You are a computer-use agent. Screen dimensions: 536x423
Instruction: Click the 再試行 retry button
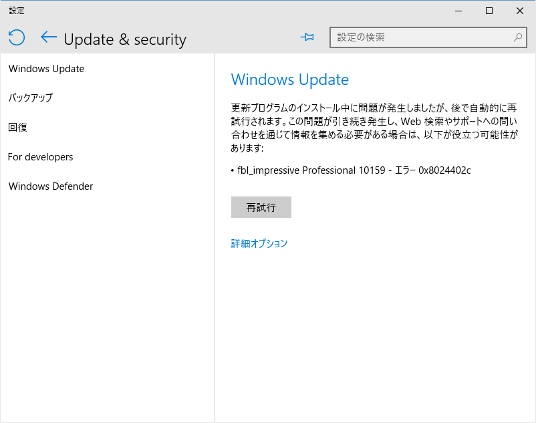(x=261, y=207)
